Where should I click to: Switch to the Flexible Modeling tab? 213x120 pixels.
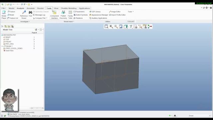click(x=69, y=8)
